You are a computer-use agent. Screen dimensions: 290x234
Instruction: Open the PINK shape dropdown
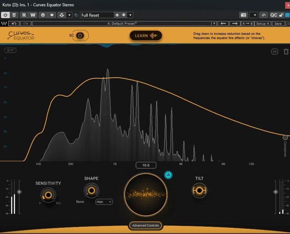104,202
